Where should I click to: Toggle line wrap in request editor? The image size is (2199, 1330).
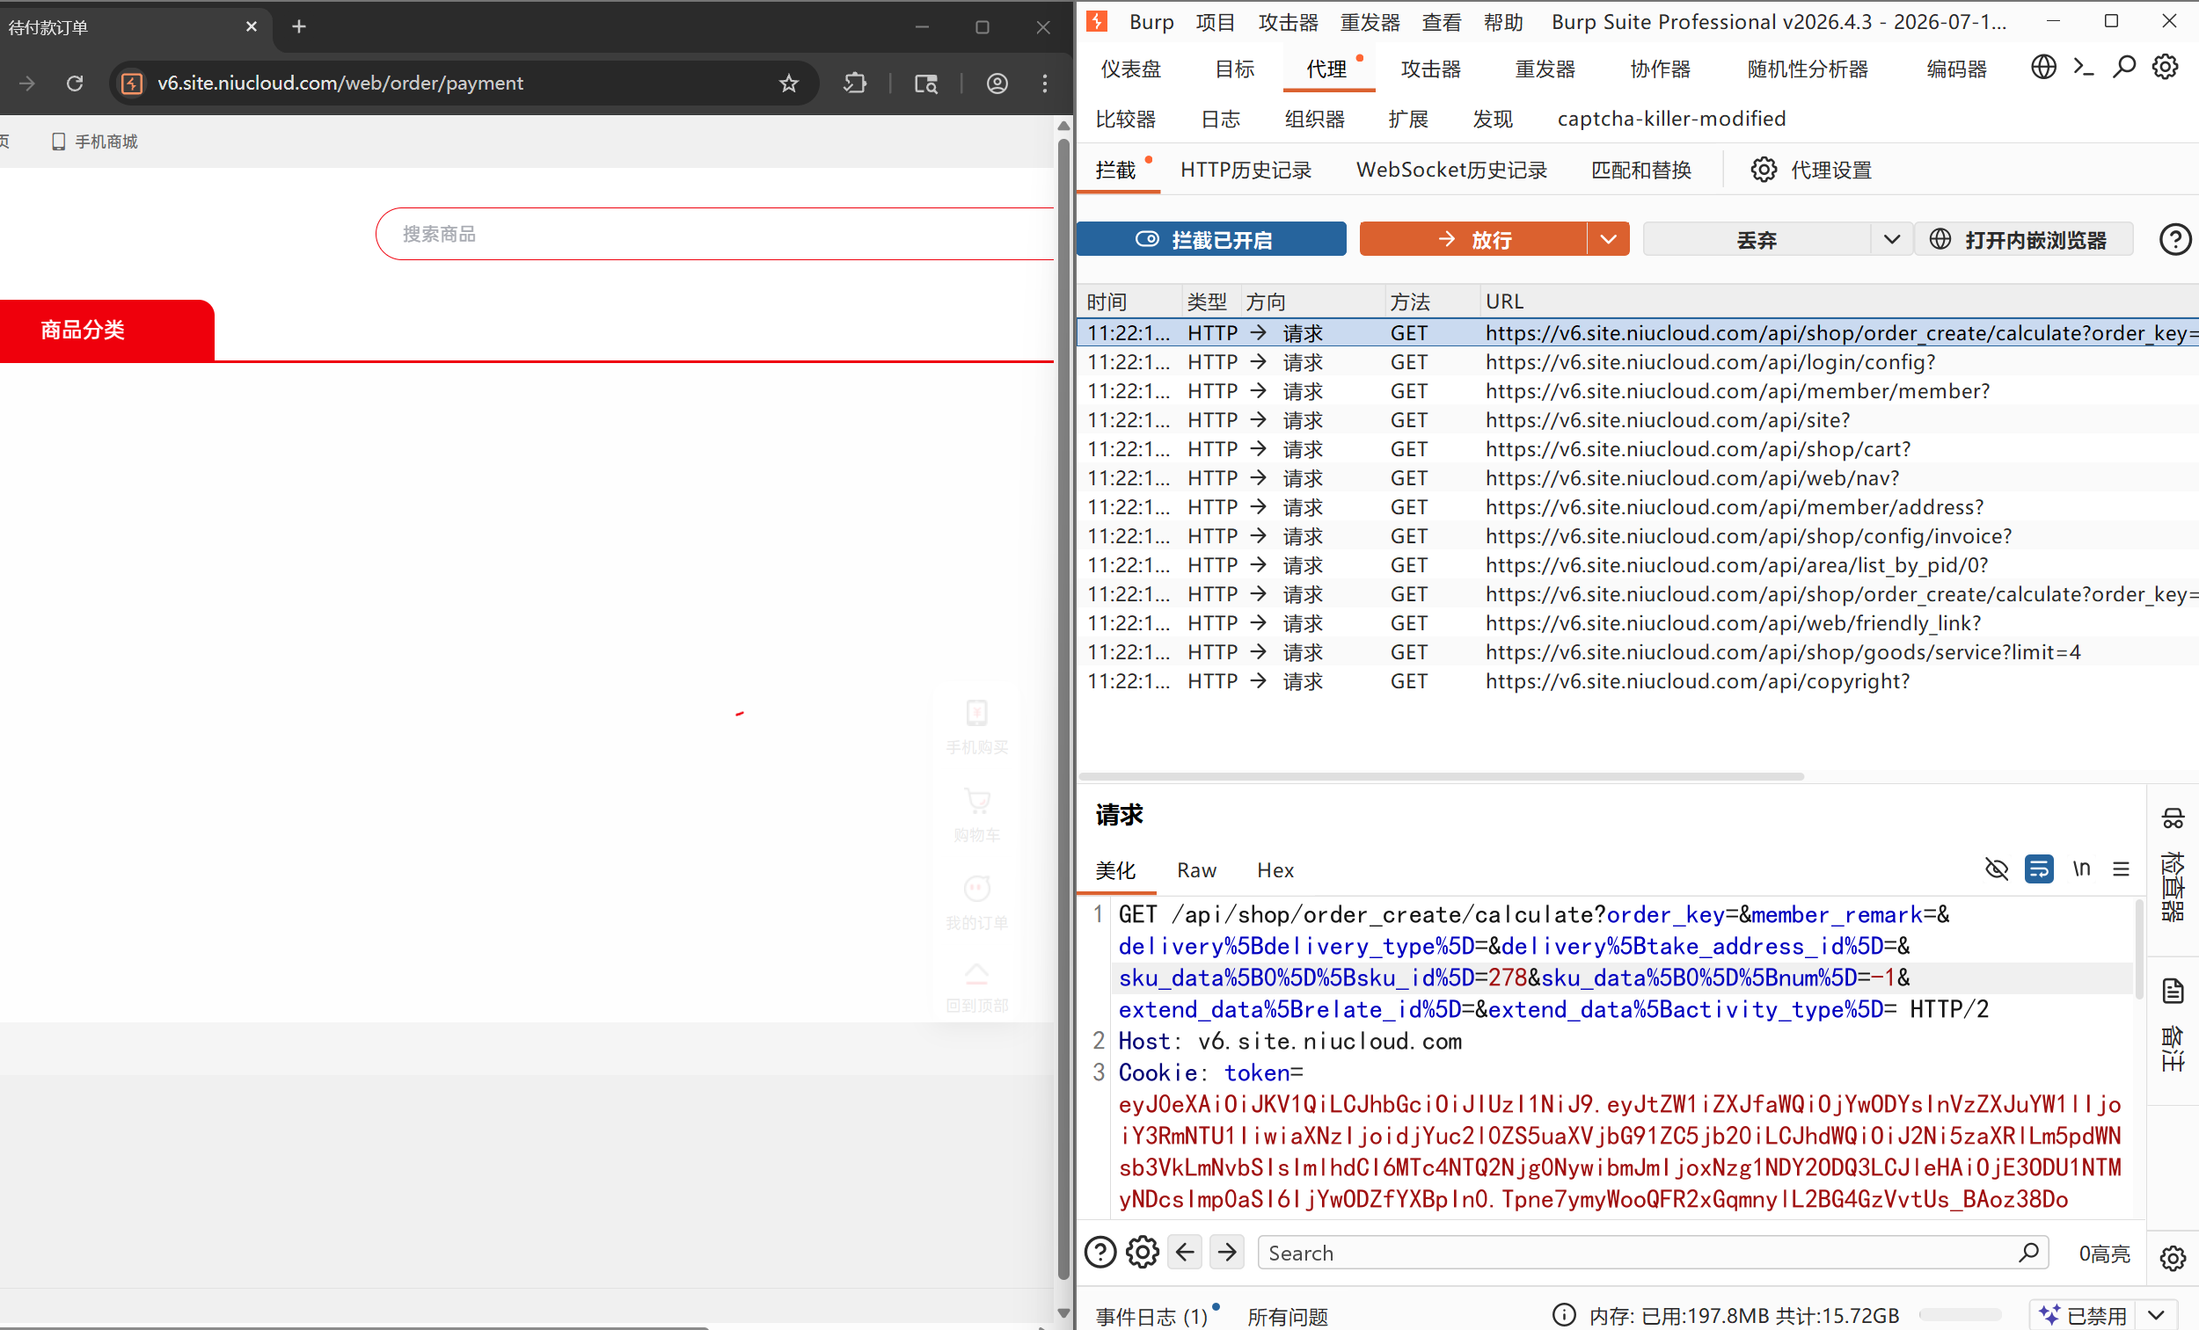click(x=2038, y=868)
